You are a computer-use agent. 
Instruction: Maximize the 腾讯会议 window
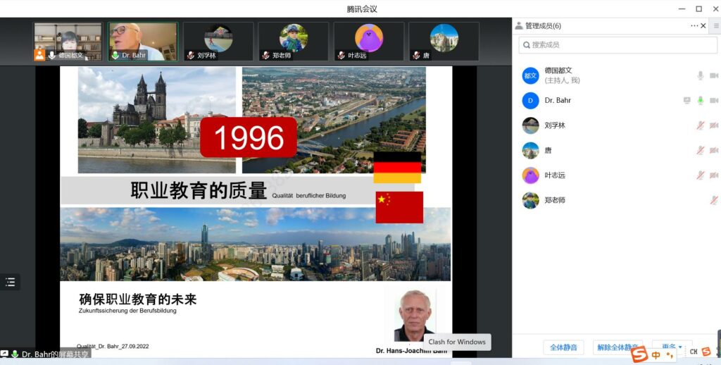click(x=698, y=8)
